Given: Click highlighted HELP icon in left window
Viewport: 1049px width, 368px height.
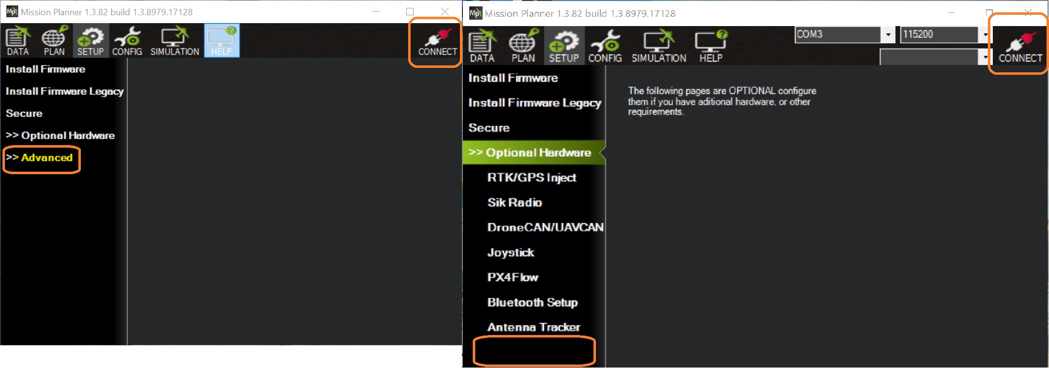Looking at the screenshot, I should coord(222,41).
